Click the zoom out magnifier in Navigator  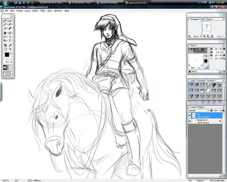point(204,36)
